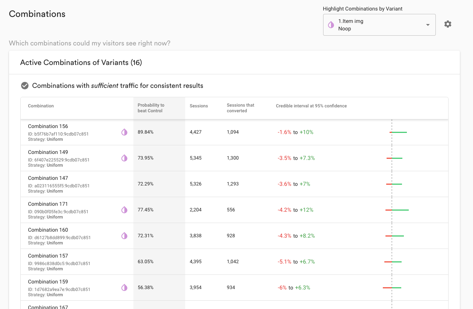Image resolution: width=473 pixels, height=309 pixels.
Task: Open Highlight Combinations by Variant dropdown
Action: coord(379,25)
